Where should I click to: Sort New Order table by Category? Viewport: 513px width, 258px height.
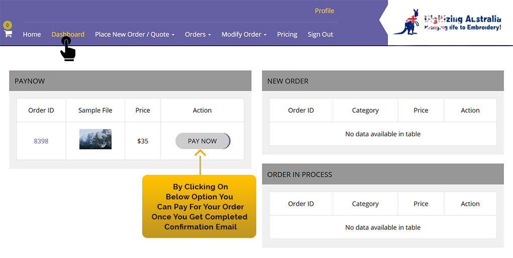coord(365,110)
